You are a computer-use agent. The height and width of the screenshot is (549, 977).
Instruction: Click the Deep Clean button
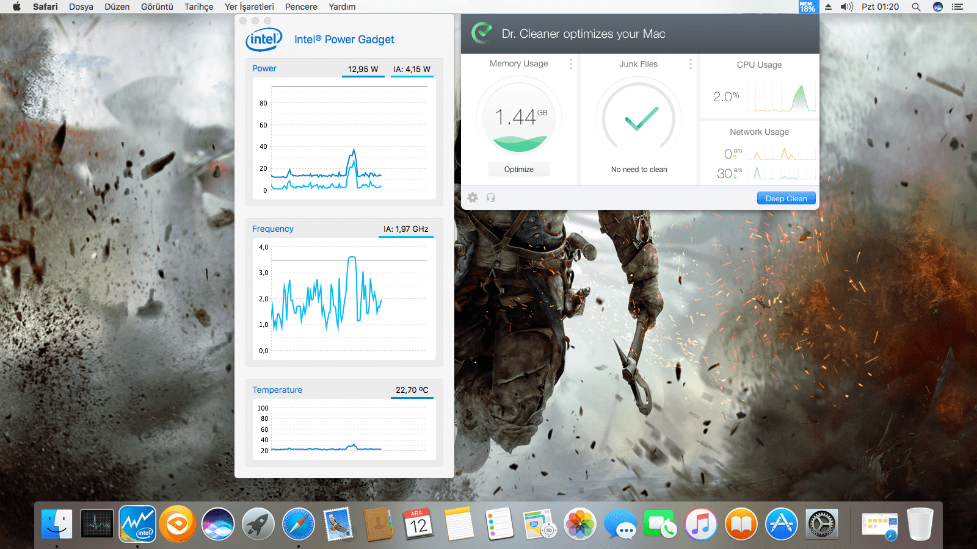pyautogui.click(x=786, y=198)
